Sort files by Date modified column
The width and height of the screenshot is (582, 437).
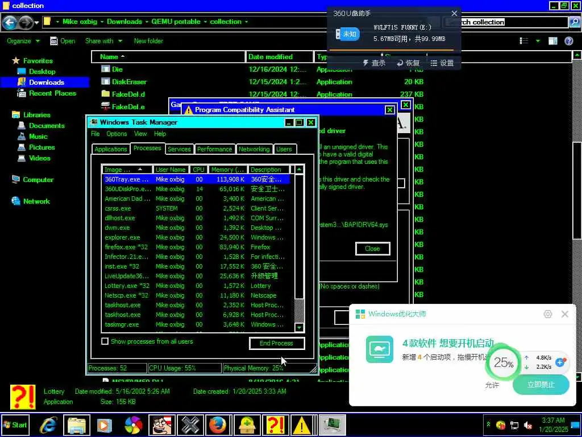coord(279,57)
